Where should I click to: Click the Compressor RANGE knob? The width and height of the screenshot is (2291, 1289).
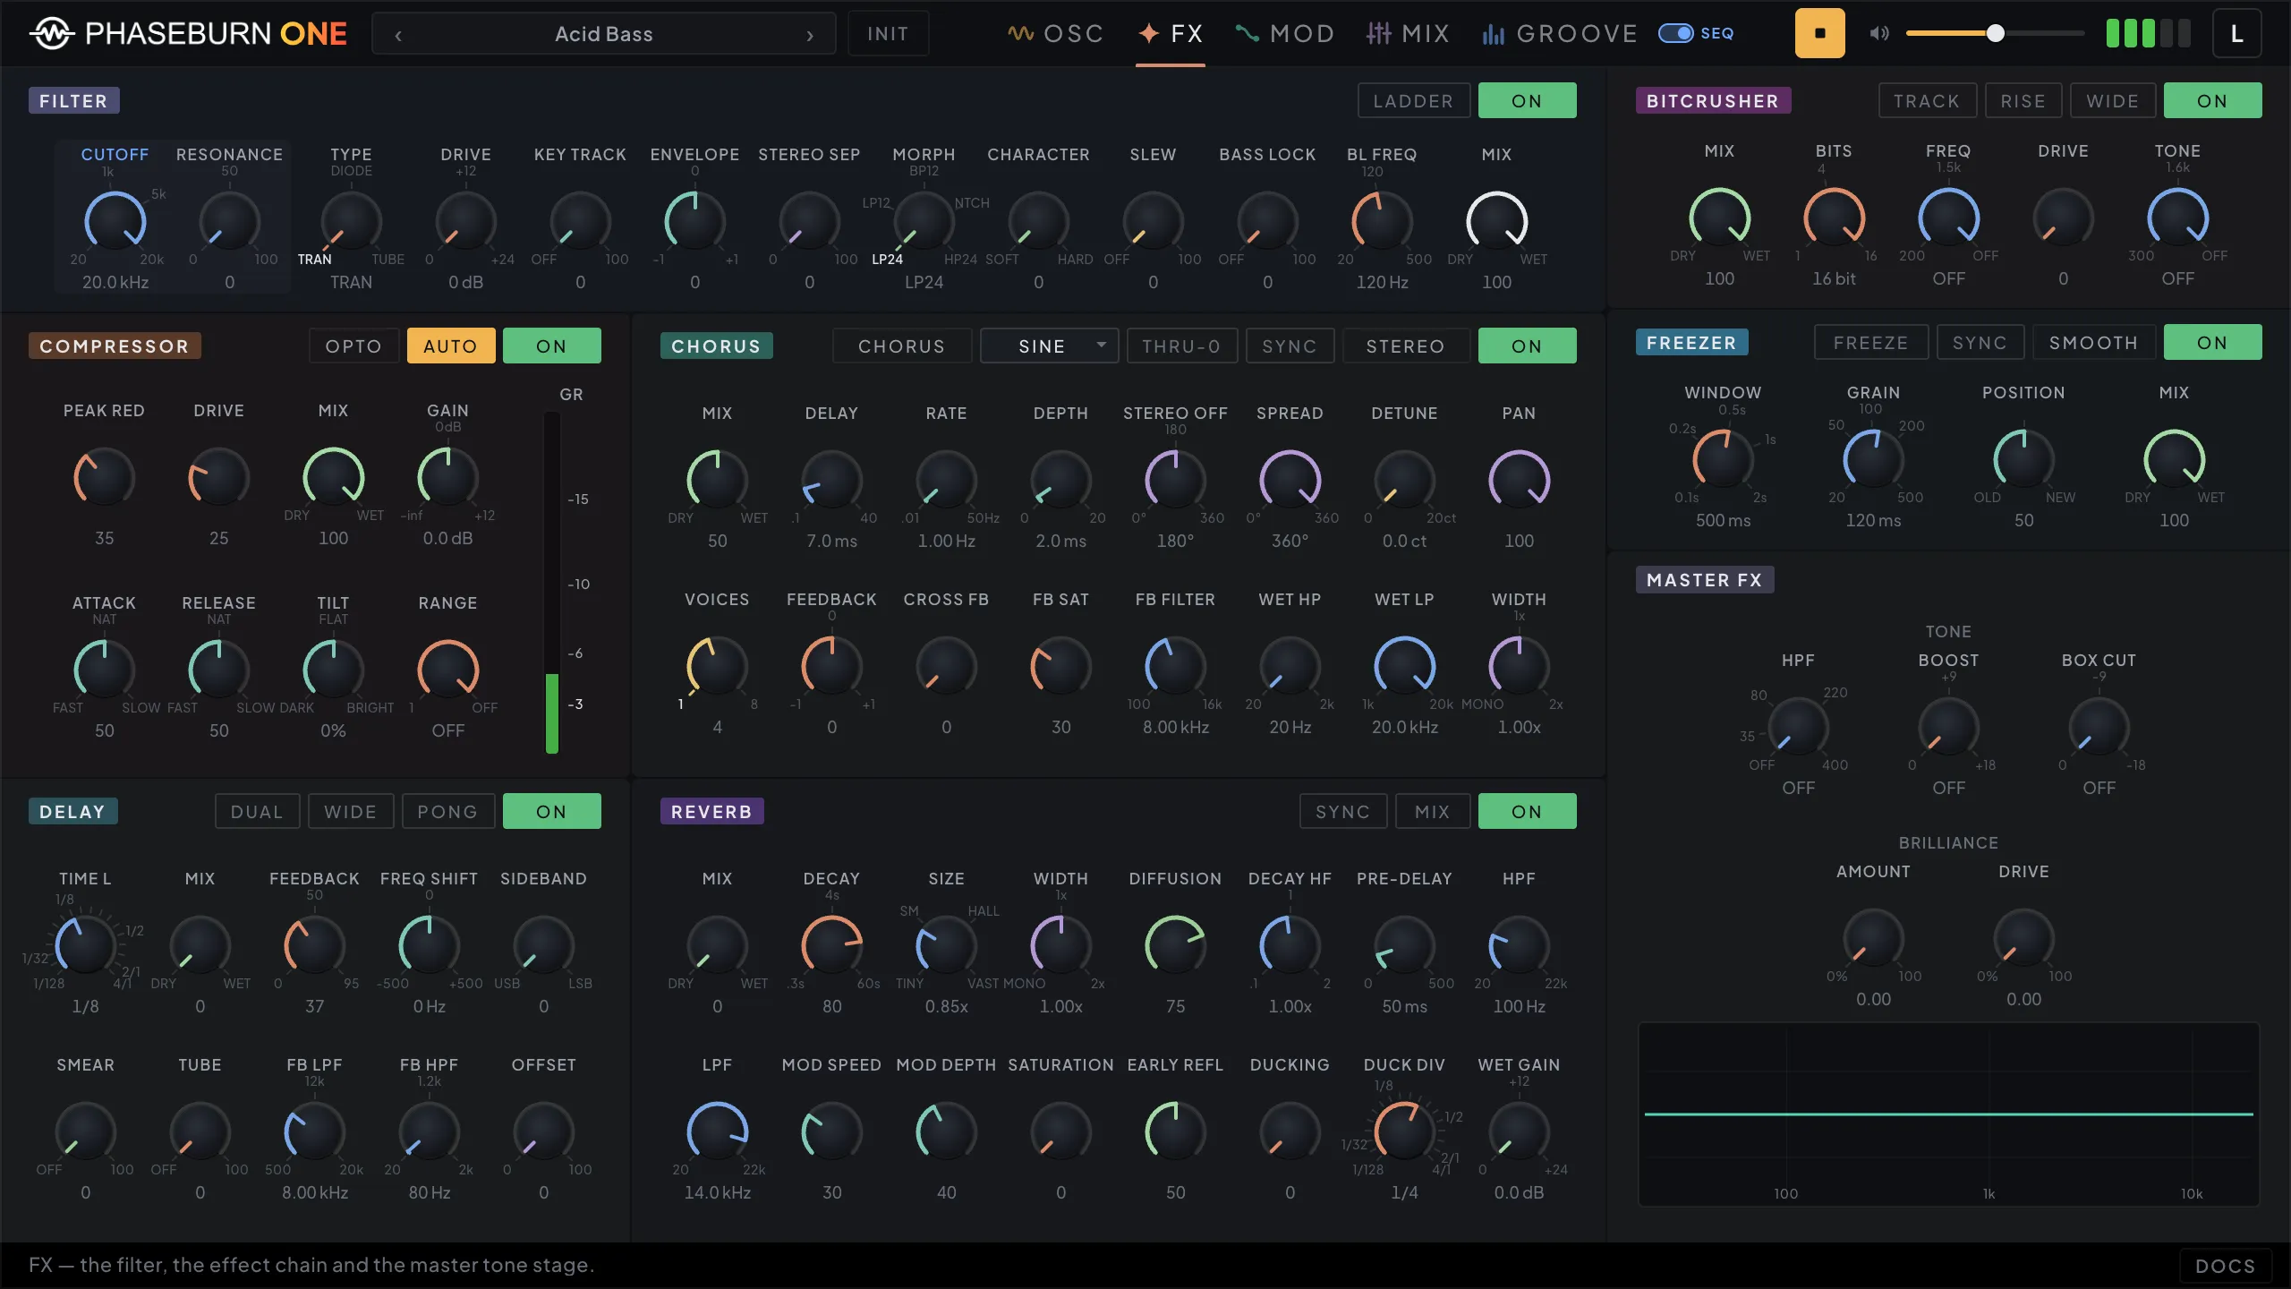pyautogui.click(x=448, y=670)
